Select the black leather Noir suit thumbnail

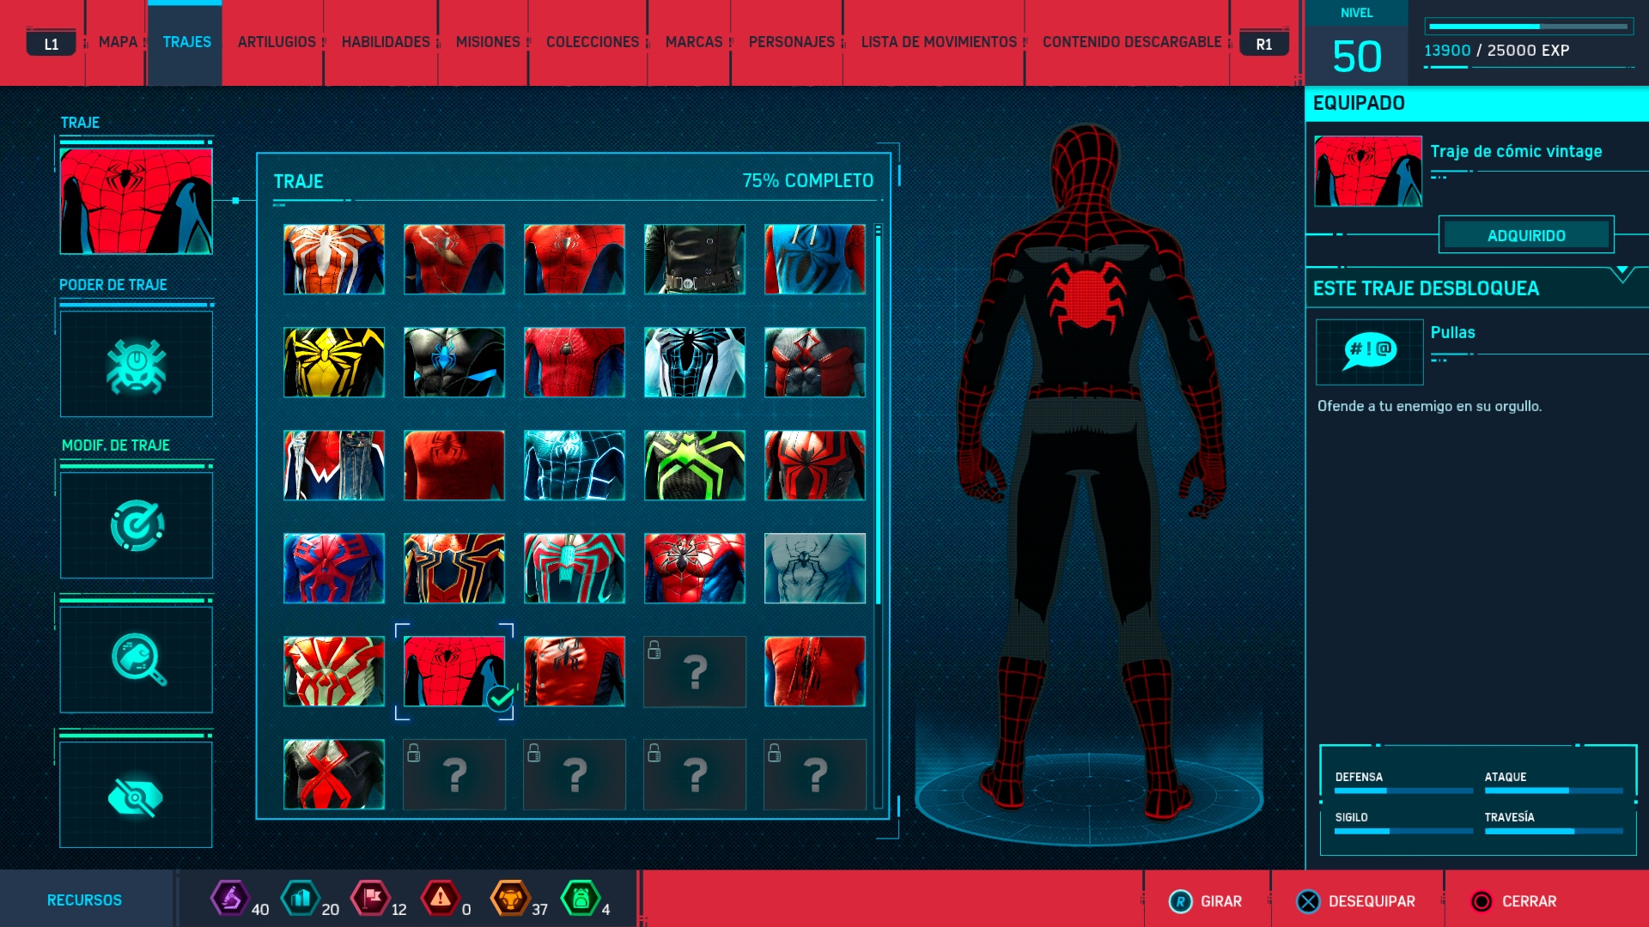click(695, 259)
